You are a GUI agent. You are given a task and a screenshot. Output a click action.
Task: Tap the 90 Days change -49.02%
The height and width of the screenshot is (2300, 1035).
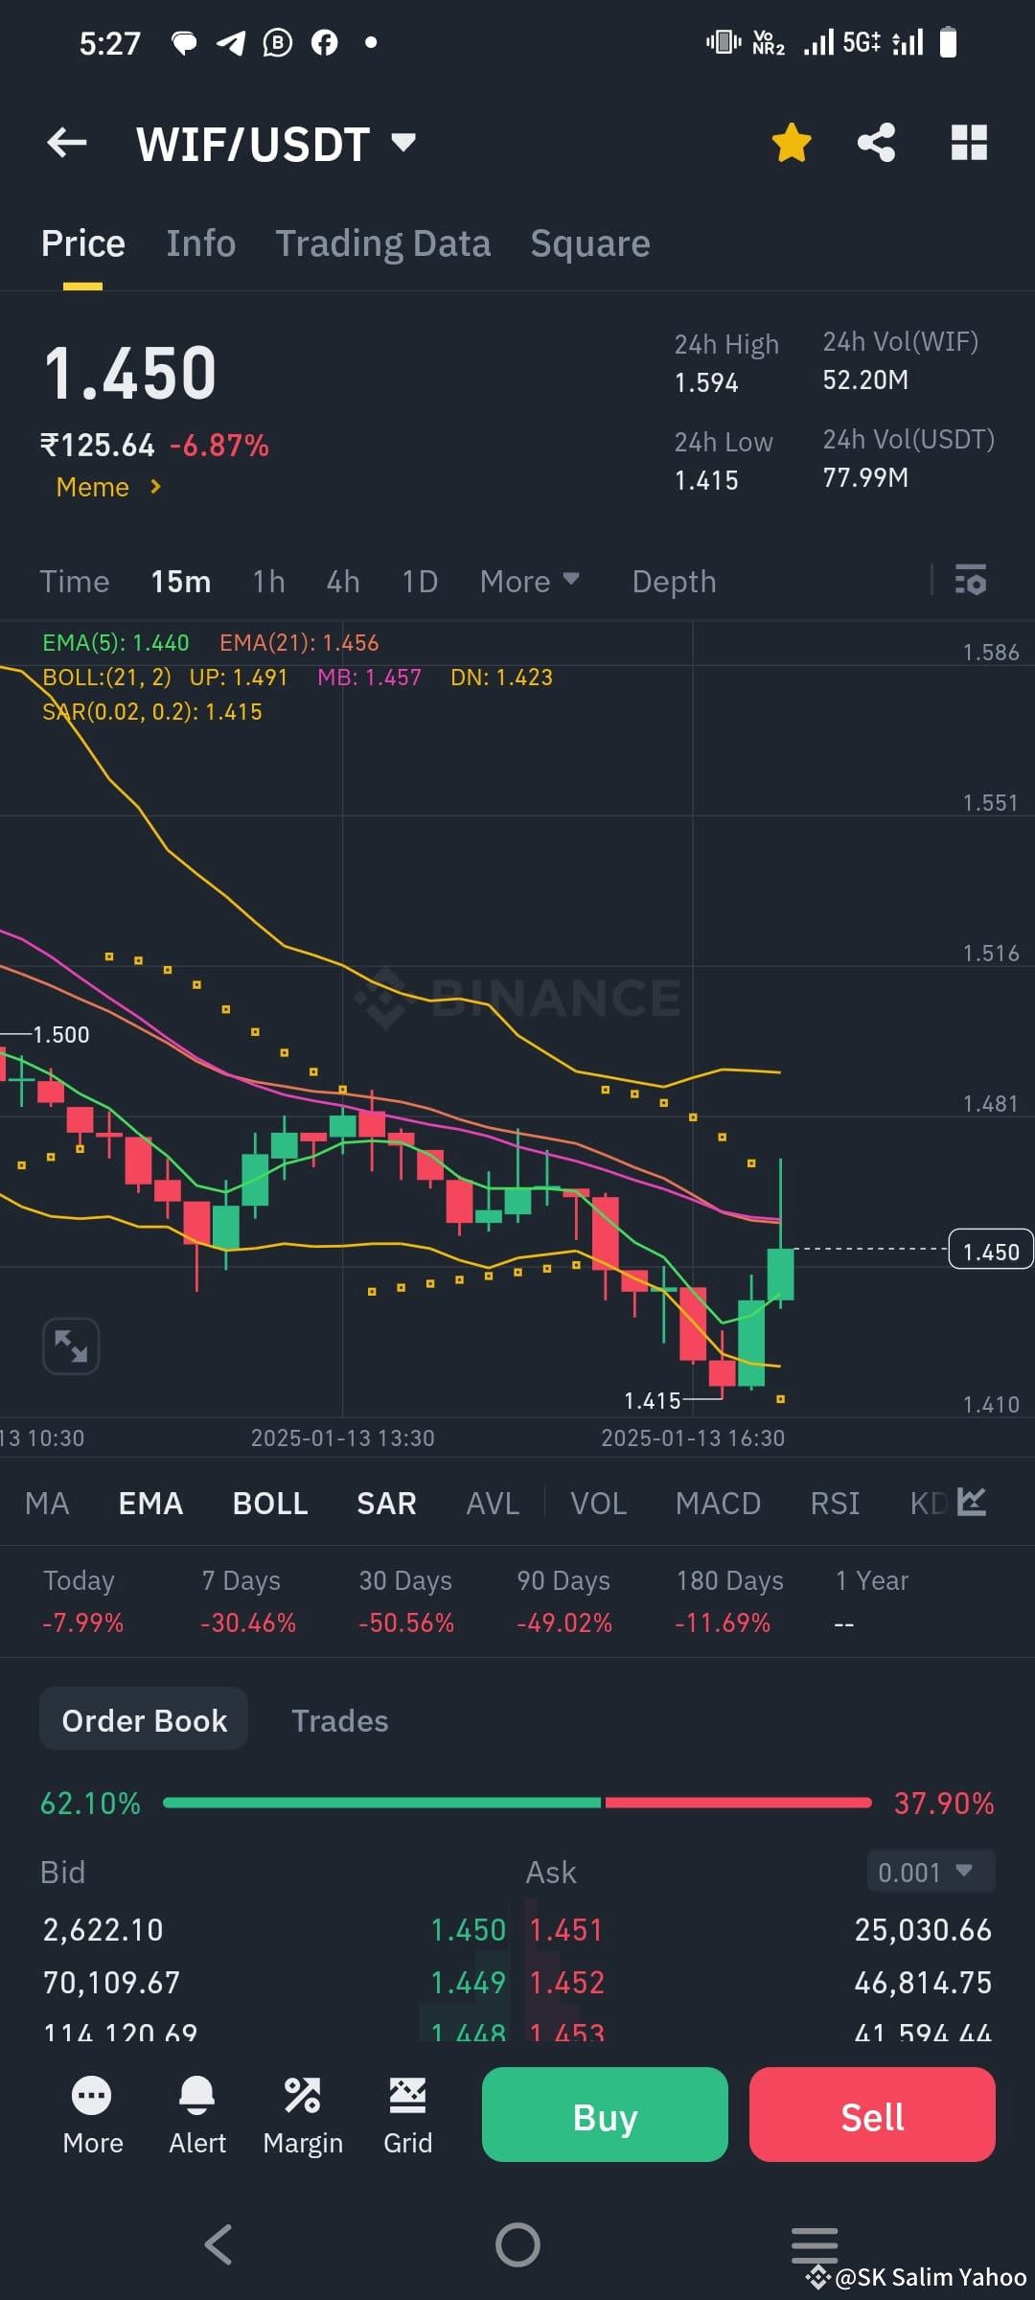(564, 1622)
